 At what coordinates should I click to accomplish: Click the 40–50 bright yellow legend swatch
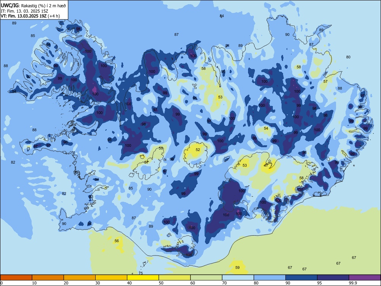pos(143,278)
